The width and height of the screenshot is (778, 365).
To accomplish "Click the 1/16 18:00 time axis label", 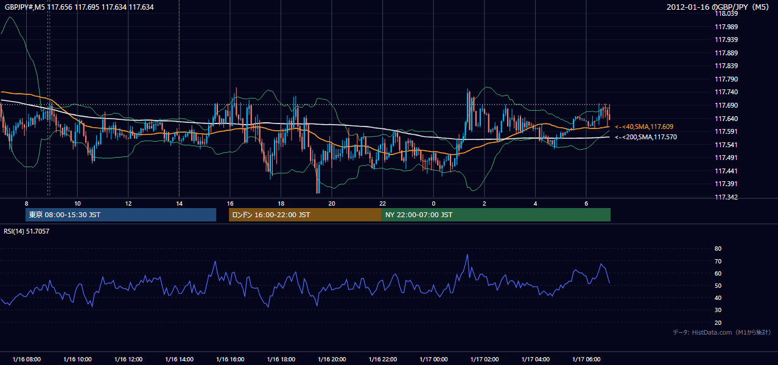I will point(281,360).
